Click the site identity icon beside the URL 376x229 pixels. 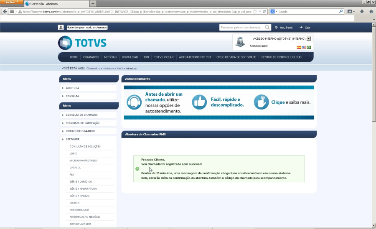click(20, 12)
